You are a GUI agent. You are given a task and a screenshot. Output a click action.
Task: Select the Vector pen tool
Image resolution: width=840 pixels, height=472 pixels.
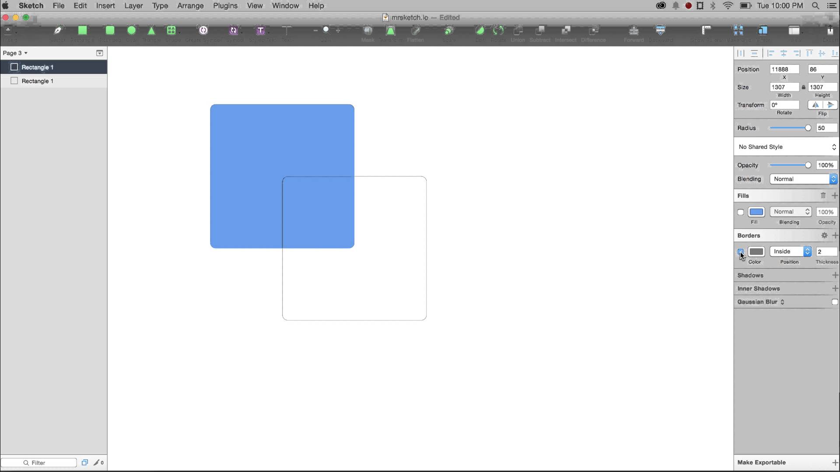pyautogui.click(x=58, y=31)
